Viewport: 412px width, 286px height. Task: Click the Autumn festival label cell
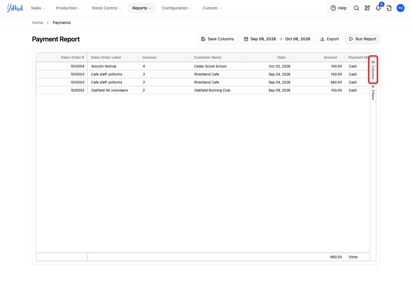(113, 66)
